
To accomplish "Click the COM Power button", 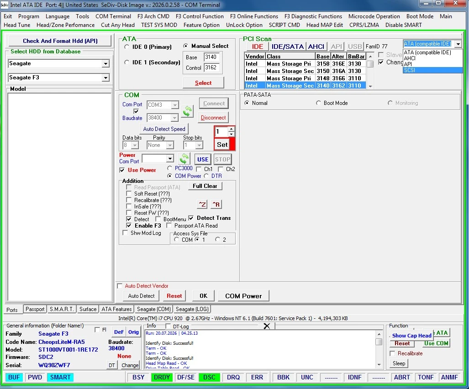I will click(243, 296).
